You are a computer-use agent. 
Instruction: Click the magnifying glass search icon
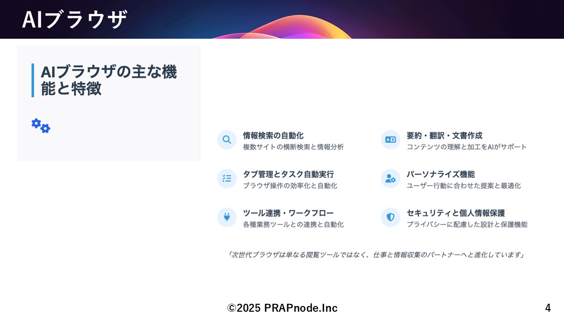tap(227, 140)
